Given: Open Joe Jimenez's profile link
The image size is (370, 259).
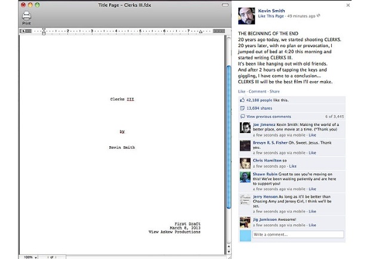Looking at the screenshot, I should click(x=264, y=125).
